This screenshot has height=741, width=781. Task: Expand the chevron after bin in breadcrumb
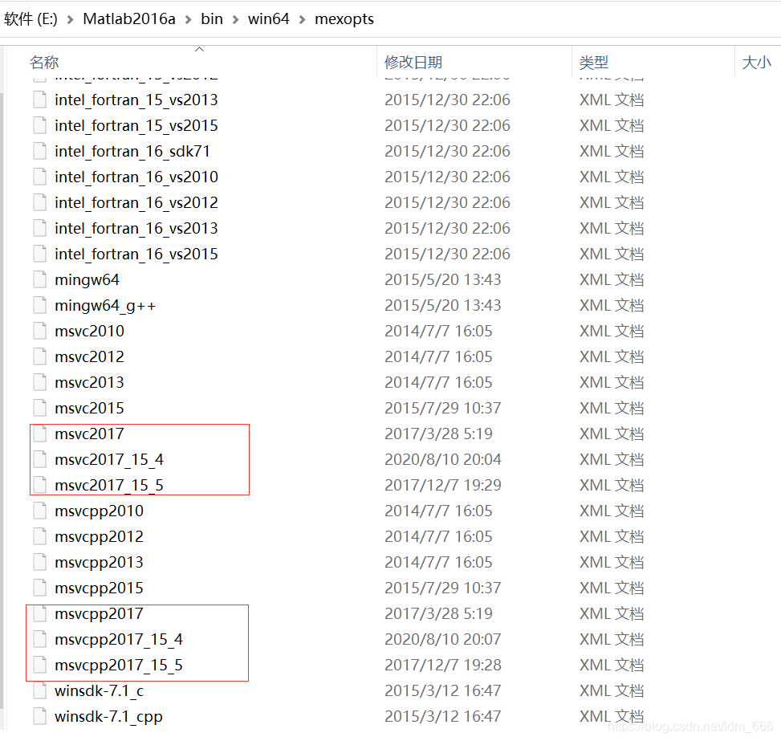[235, 19]
